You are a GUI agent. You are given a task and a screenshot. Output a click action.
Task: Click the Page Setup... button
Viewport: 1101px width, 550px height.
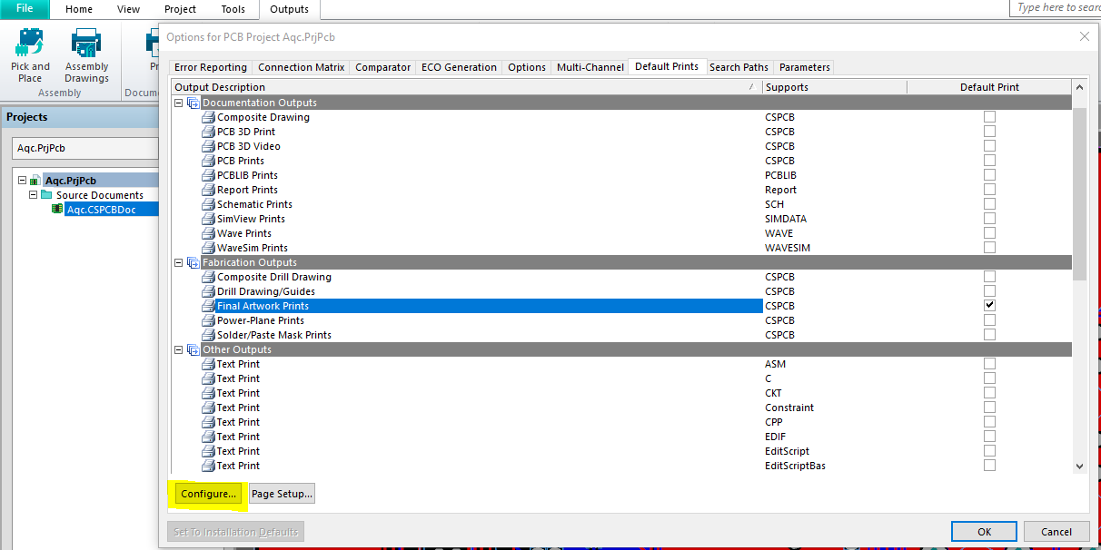tap(283, 494)
